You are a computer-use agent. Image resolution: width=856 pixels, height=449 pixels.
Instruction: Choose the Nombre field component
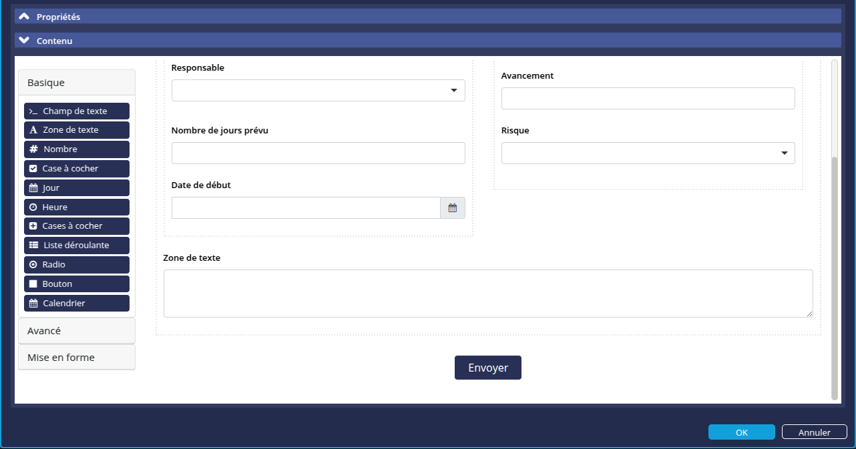point(77,149)
